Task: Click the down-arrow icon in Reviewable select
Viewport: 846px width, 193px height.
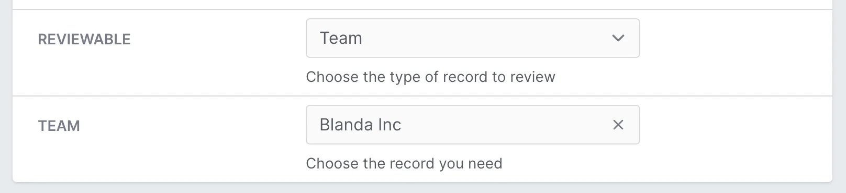Action: tap(618, 38)
